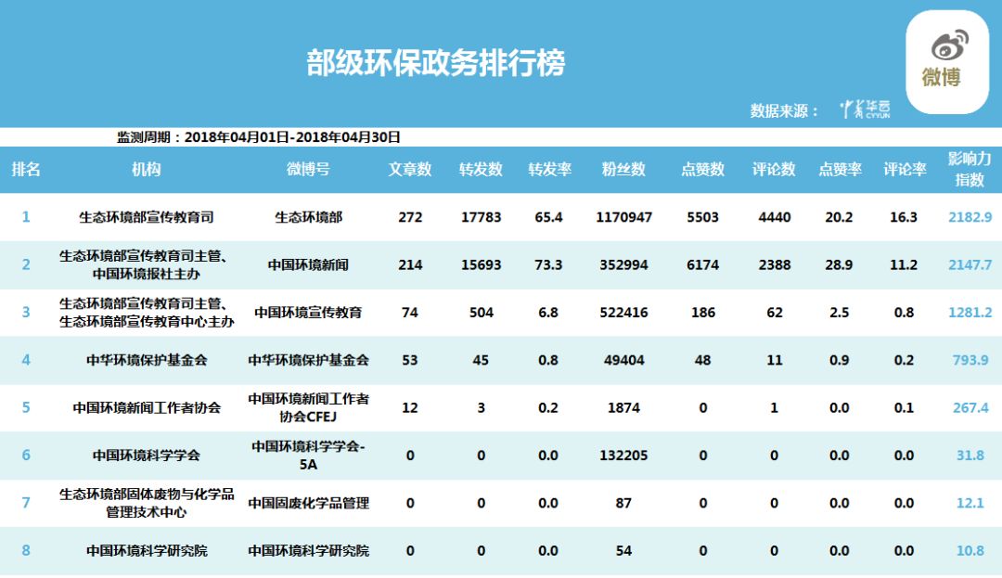This screenshot has height=578, width=1002.
Task: Click the influence index 1281.2
Action: 970,313
